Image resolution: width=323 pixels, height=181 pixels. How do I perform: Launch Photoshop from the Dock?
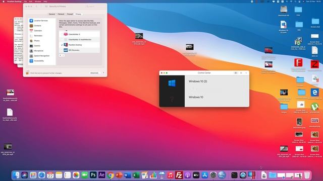click(93, 175)
